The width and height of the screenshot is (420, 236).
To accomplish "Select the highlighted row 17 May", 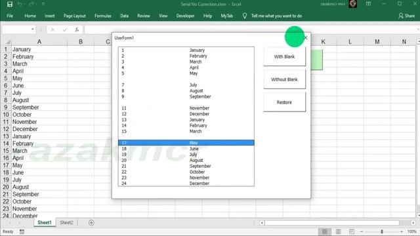I will [x=186, y=143].
